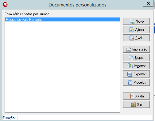Click the delete document icon on Exclui

pyautogui.click(x=132, y=38)
